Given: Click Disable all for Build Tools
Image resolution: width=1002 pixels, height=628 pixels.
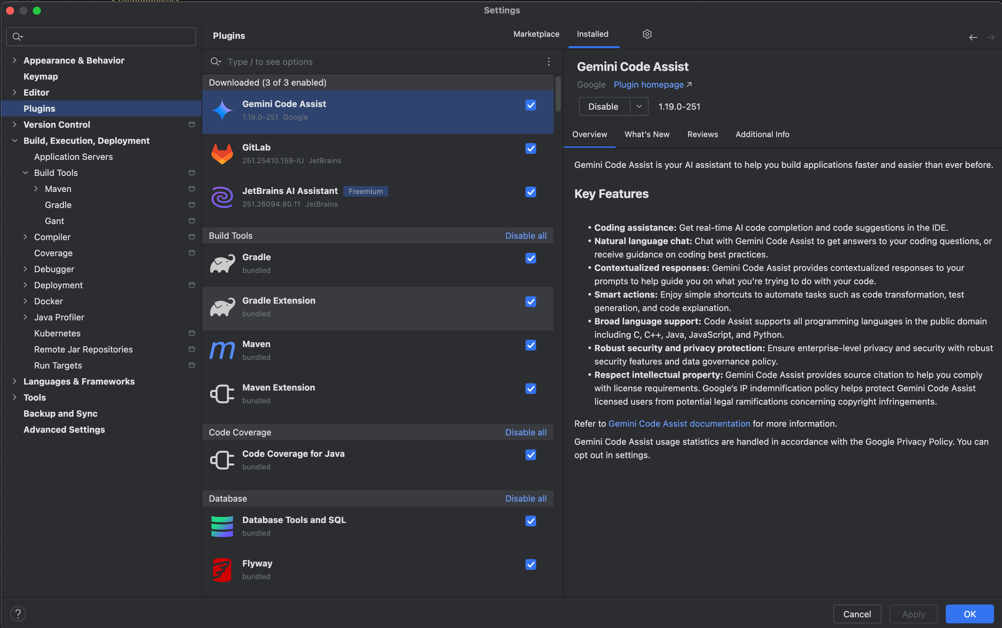Looking at the screenshot, I should [526, 235].
